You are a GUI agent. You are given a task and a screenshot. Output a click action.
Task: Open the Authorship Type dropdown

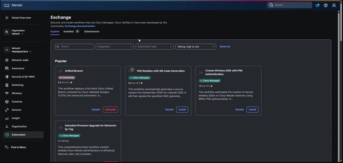155,47
